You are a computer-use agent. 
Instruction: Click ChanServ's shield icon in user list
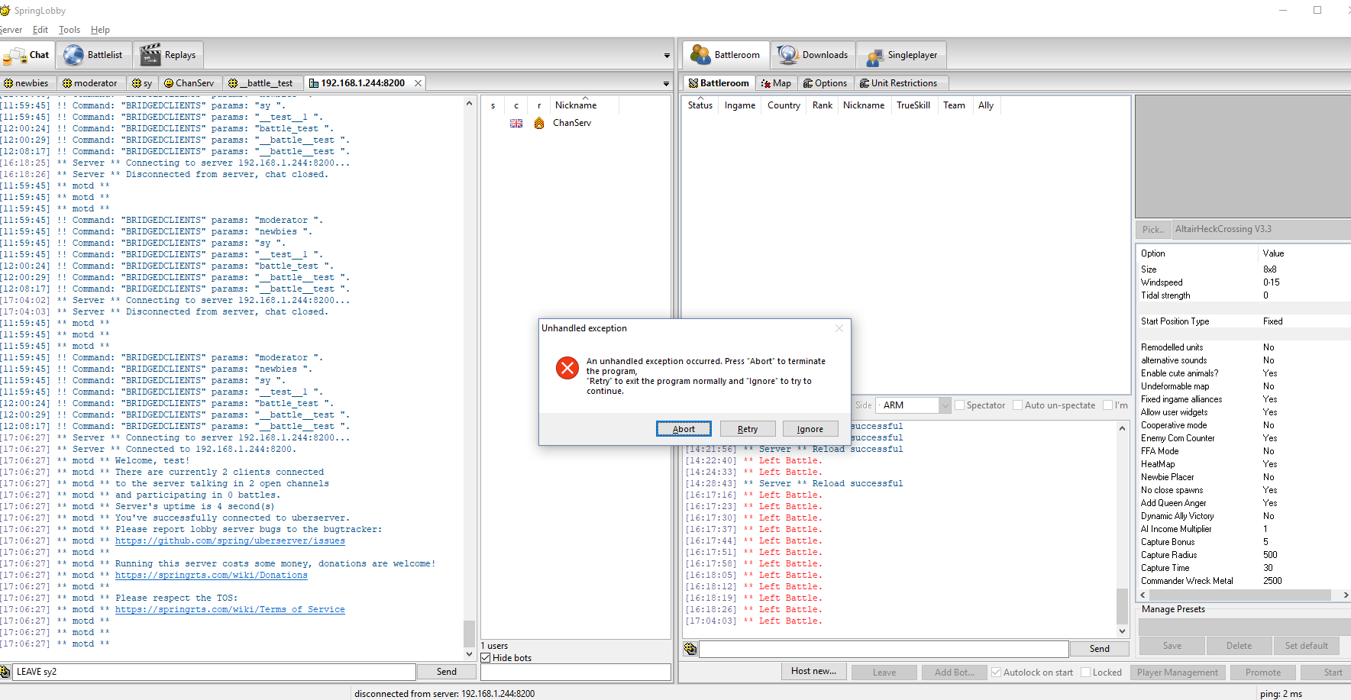(x=539, y=122)
